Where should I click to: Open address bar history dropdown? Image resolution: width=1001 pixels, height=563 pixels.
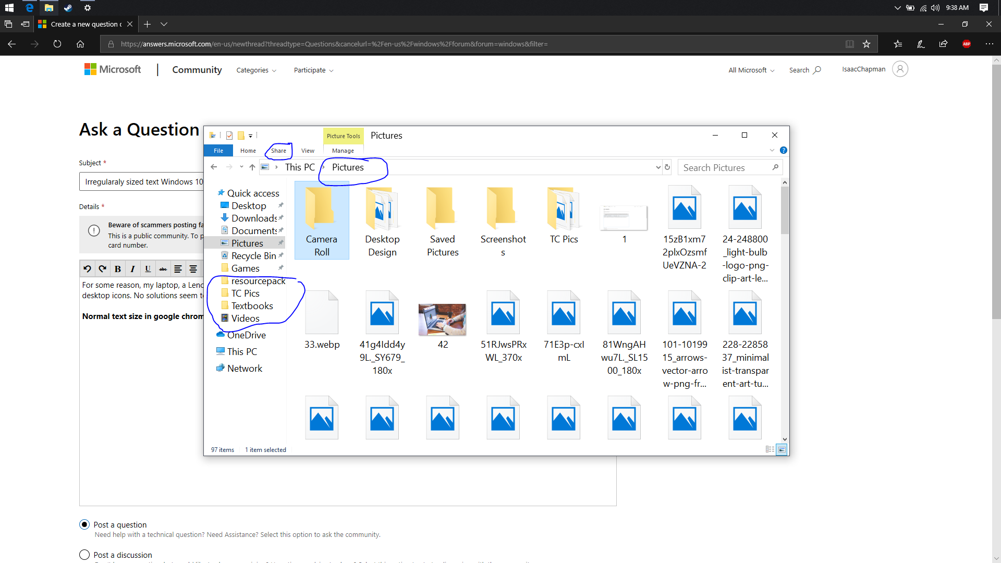(658, 167)
